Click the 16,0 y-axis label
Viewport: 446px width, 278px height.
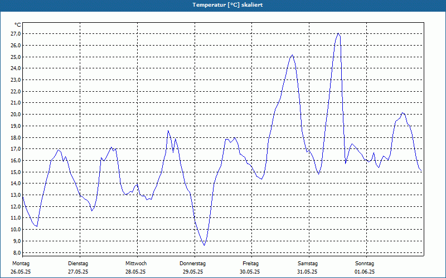tap(16, 161)
